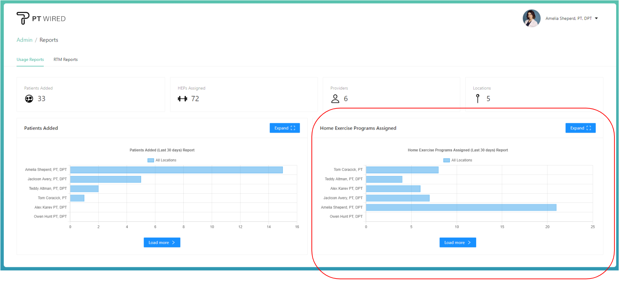Click the Patients Added faces icon
This screenshot has width=619, height=281.
[29, 99]
